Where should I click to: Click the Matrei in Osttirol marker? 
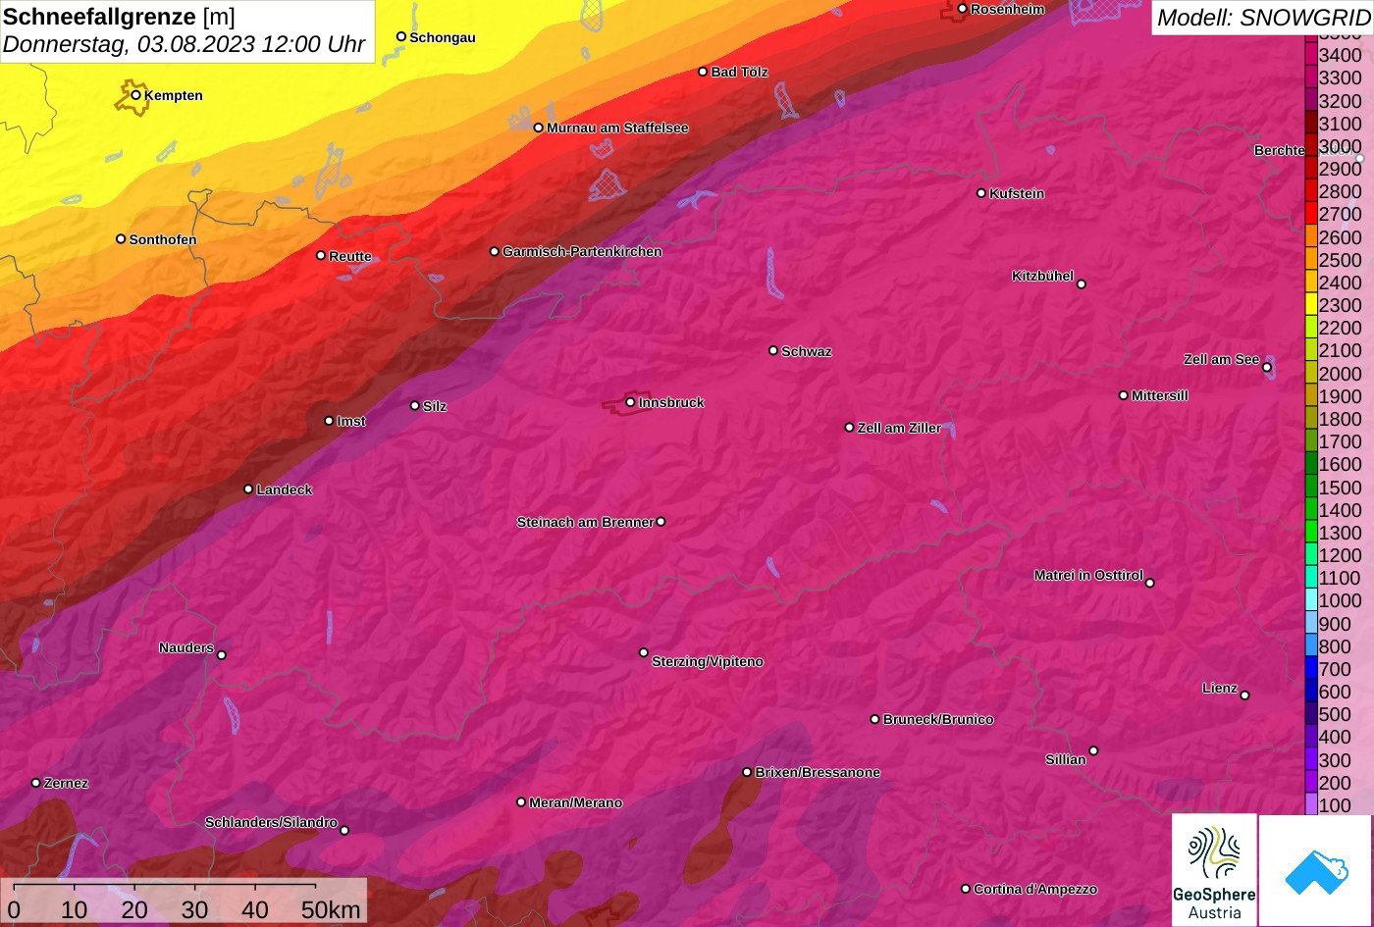[x=1150, y=583]
